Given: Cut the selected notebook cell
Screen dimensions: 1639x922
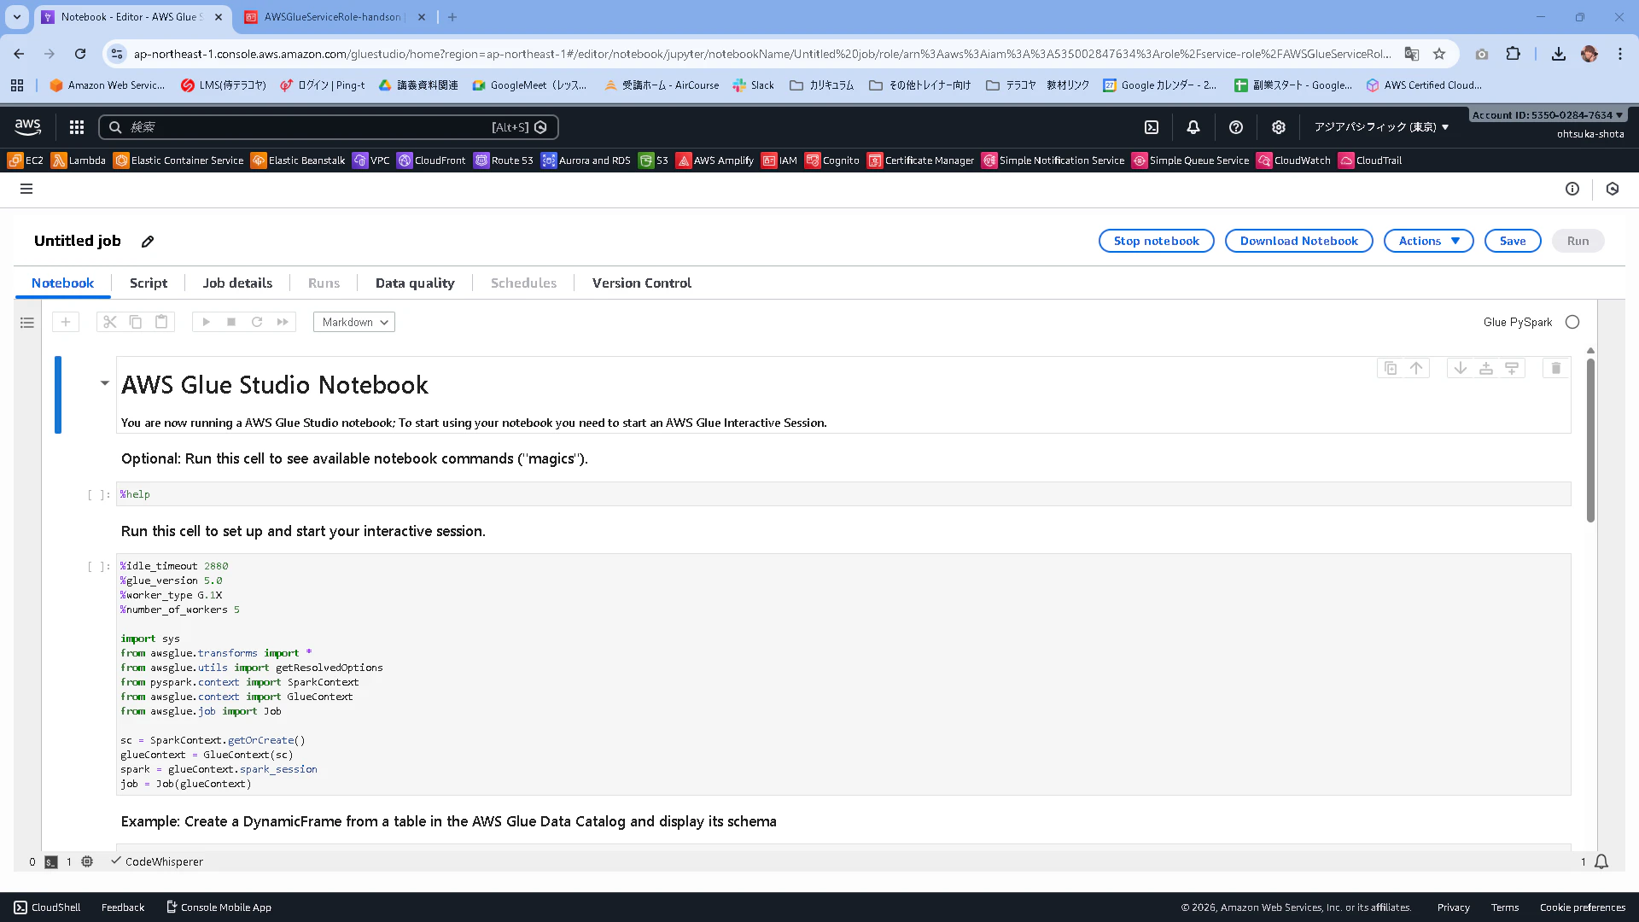Looking at the screenshot, I should (109, 322).
